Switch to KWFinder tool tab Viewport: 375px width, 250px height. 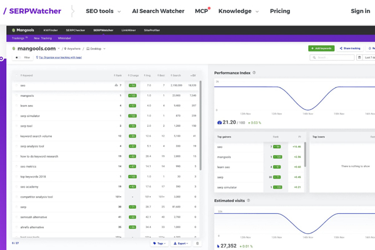click(x=51, y=30)
